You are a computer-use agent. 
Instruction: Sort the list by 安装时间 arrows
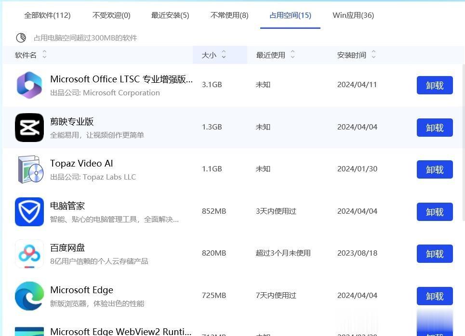point(373,54)
